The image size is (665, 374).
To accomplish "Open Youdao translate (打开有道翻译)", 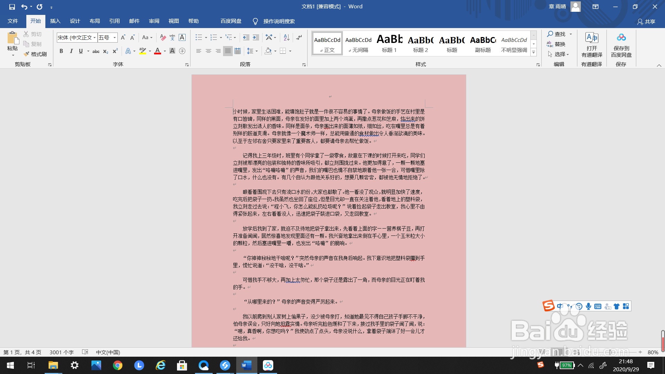I will click(x=592, y=45).
